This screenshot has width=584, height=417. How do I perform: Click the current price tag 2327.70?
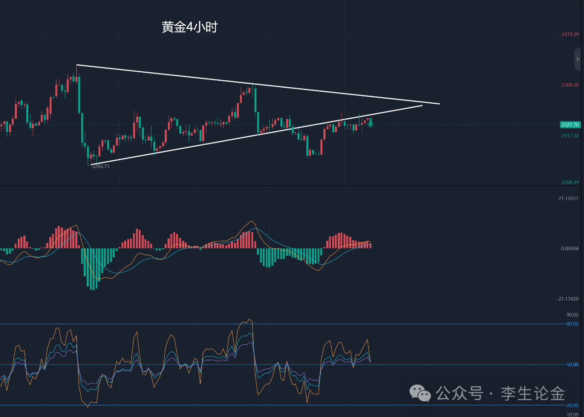pos(570,125)
